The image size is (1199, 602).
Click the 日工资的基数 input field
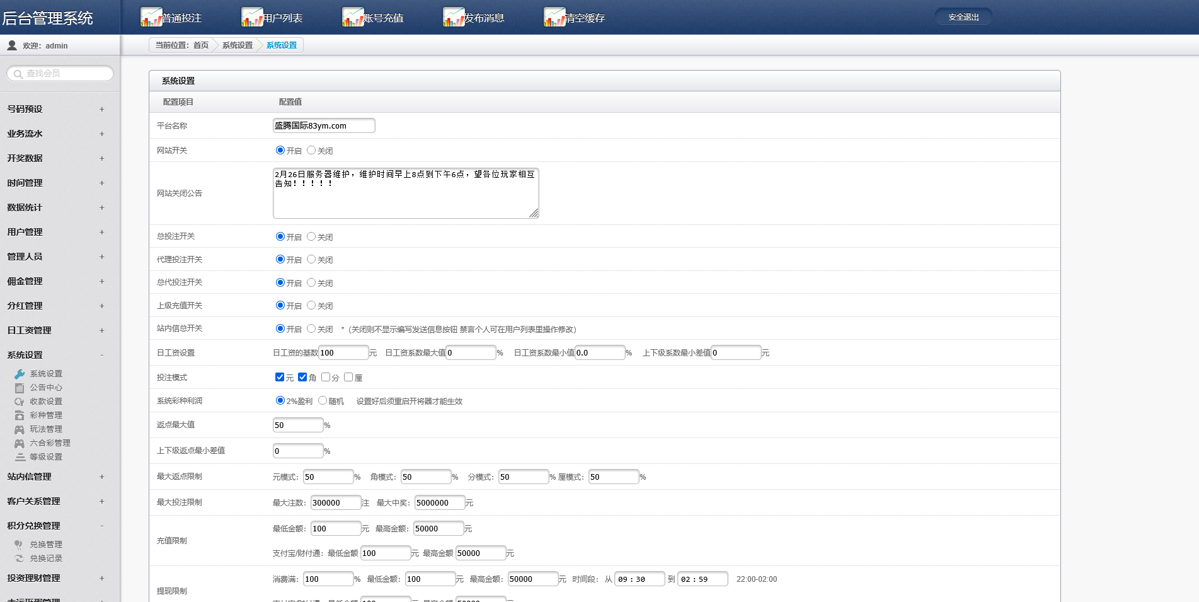343,352
